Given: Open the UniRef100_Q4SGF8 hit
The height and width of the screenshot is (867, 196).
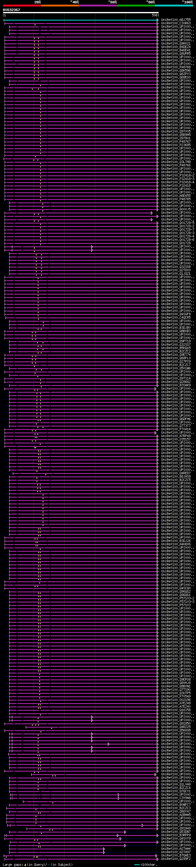Looking at the screenshot, I should coord(176,314).
